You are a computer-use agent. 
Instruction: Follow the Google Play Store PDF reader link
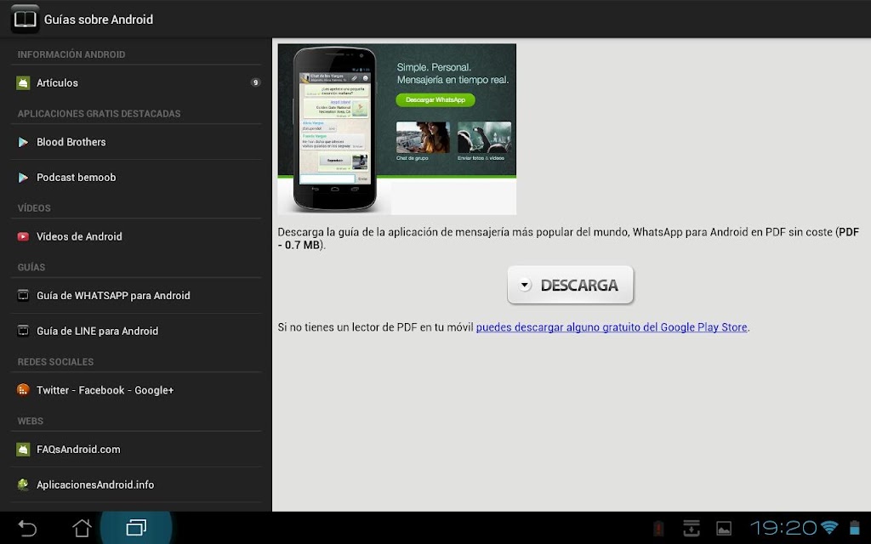pyautogui.click(x=612, y=327)
